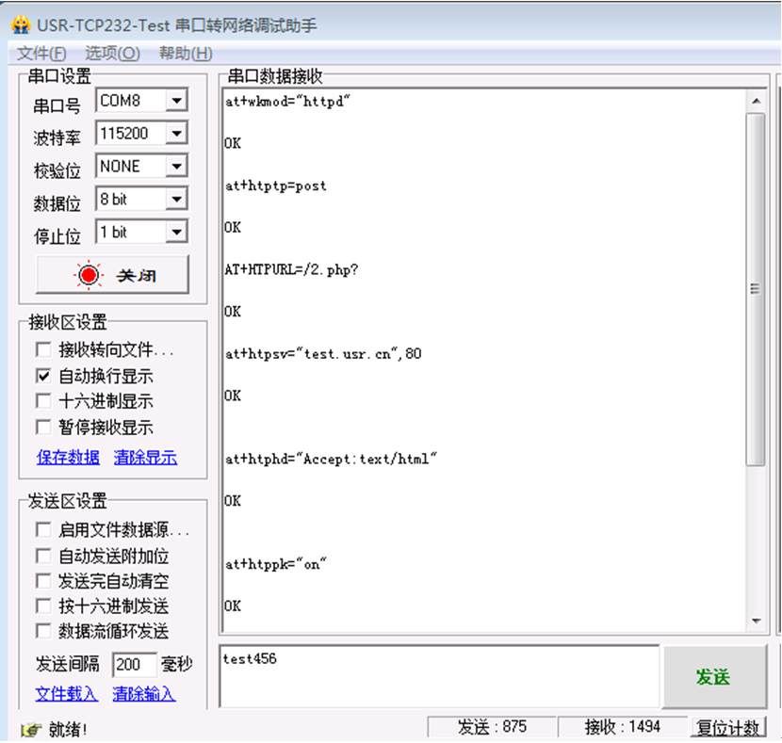Open the 选项(O) menu
The height and width of the screenshot is (743, 782).
(112, 54)
